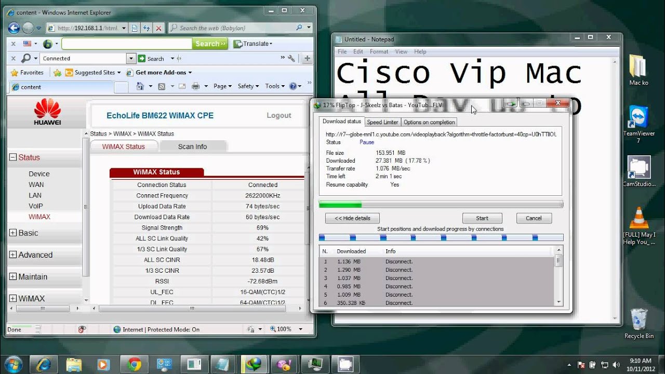Click the Logout link on Huawei page

279,115
